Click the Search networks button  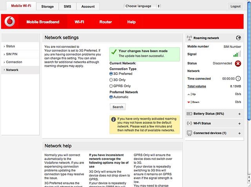click(x=118, y=107)
